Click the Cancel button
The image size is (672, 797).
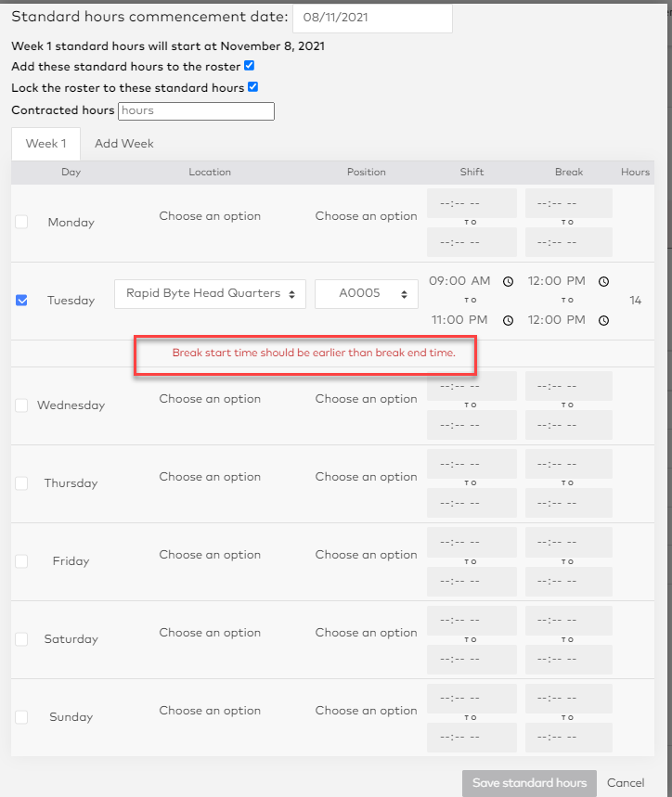coord(626,783)
